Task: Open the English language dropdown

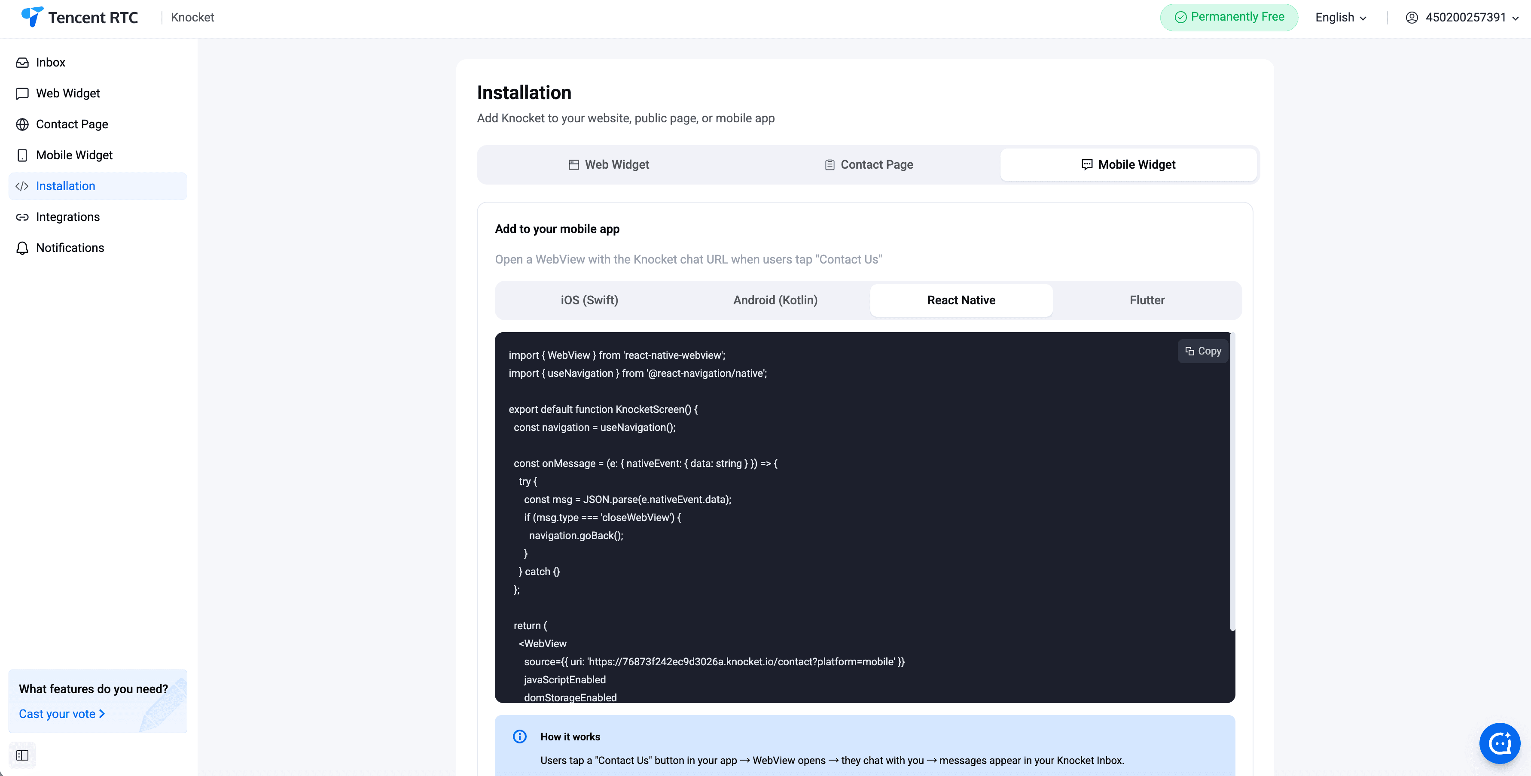Action: (1341, 17)
